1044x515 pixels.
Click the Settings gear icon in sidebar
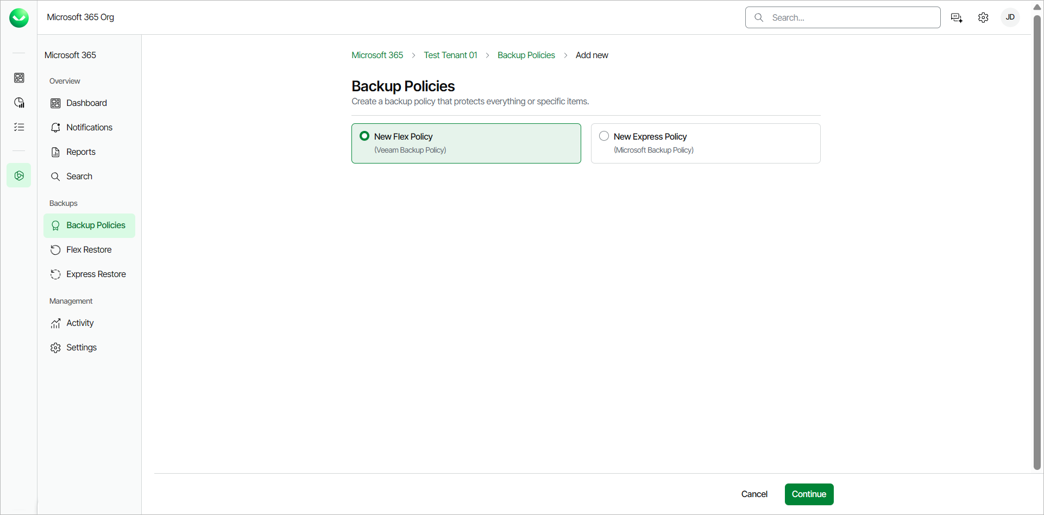tap(55, 348)
